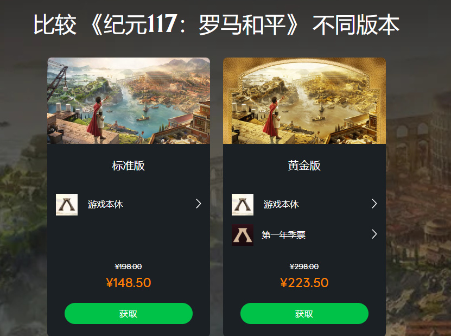The width and height of the screenshot is (451, 336).
Task: Open the Standard Edition cover artwork
Action: click(129, 100)
